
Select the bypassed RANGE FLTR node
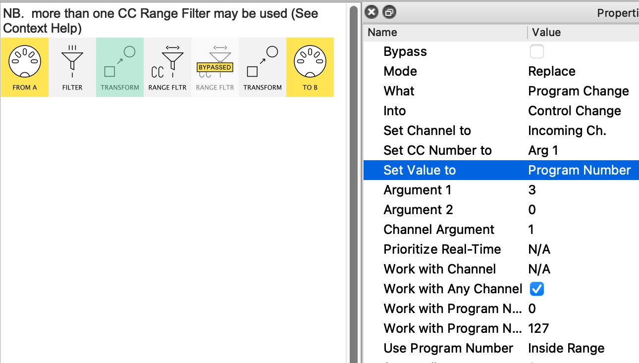click(215, 67)
